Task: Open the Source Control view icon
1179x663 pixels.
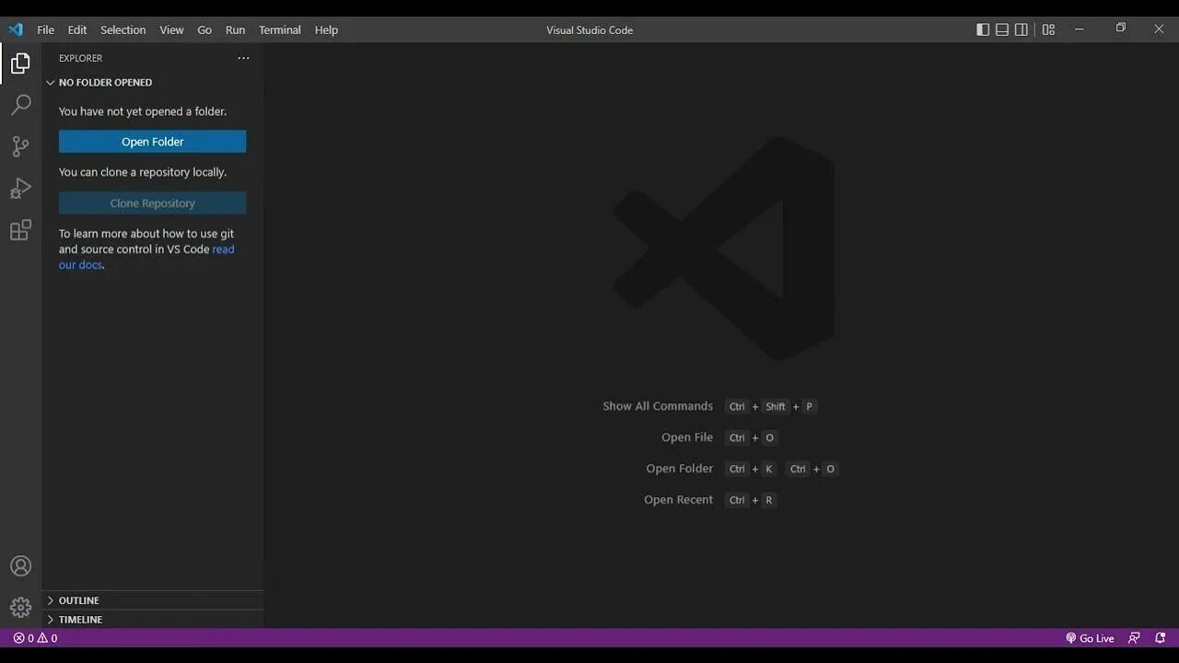Action: click(x=20, y=146)
